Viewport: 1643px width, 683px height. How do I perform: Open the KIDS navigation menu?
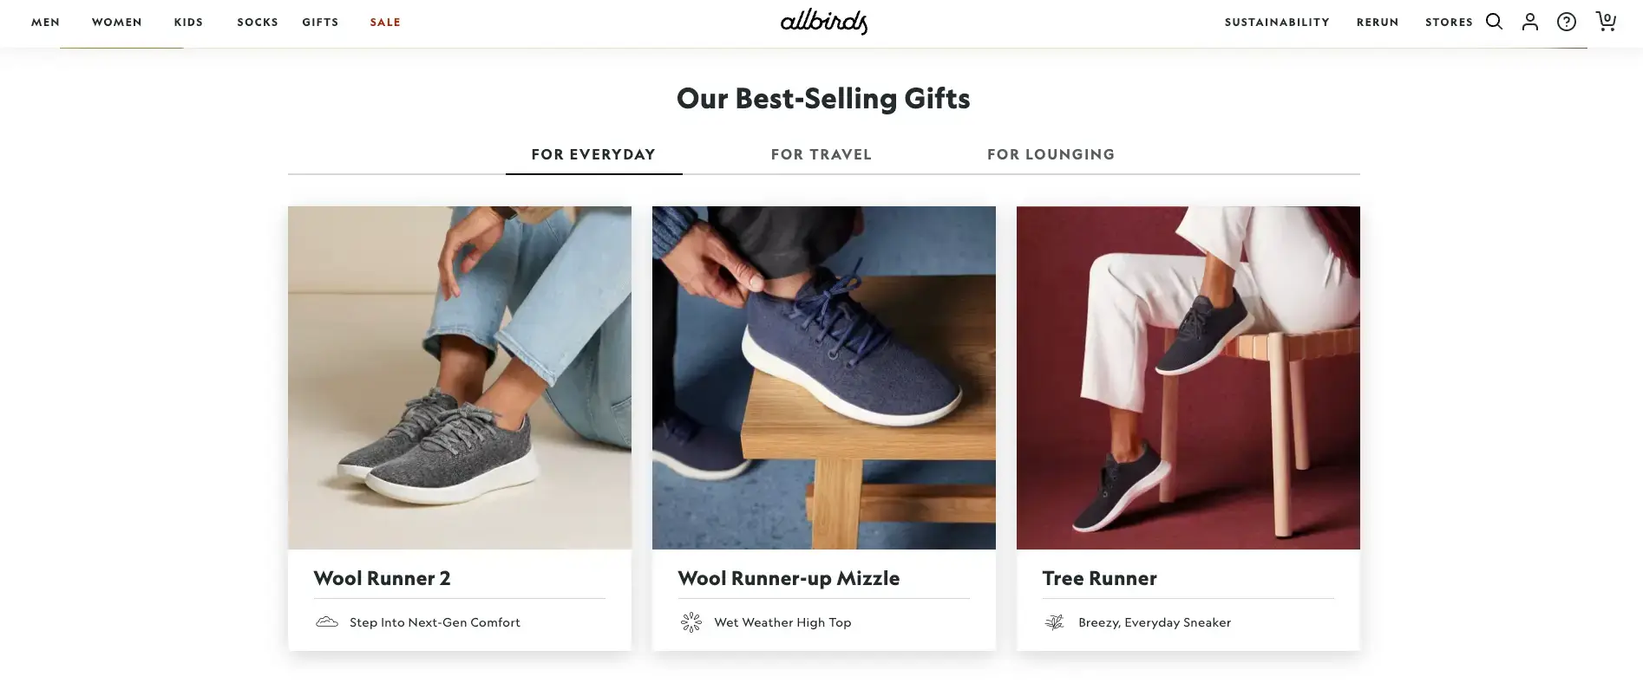point(188,22)
